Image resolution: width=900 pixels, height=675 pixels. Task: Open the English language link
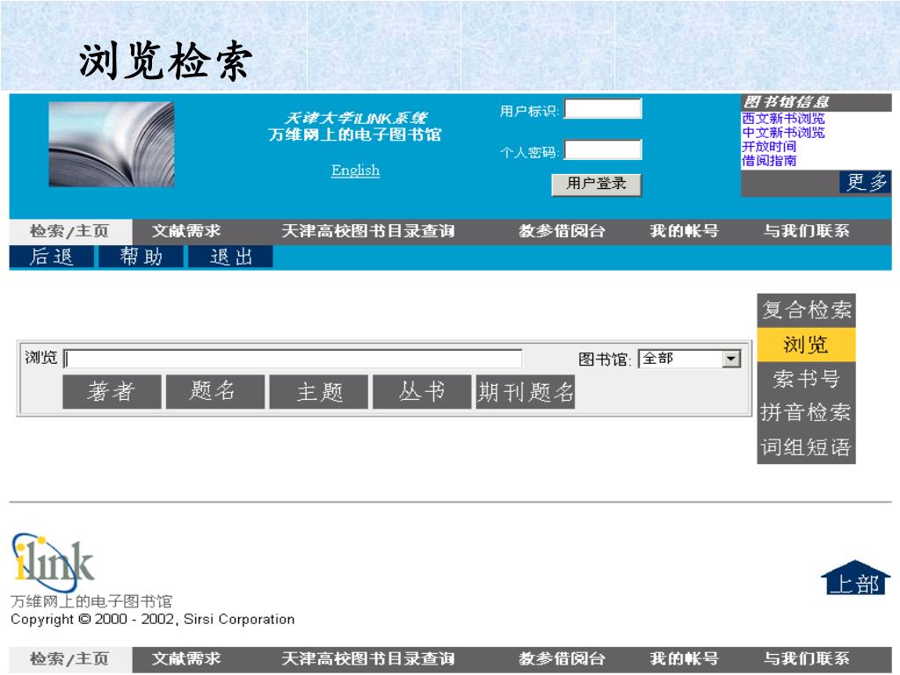pos(355,171)
